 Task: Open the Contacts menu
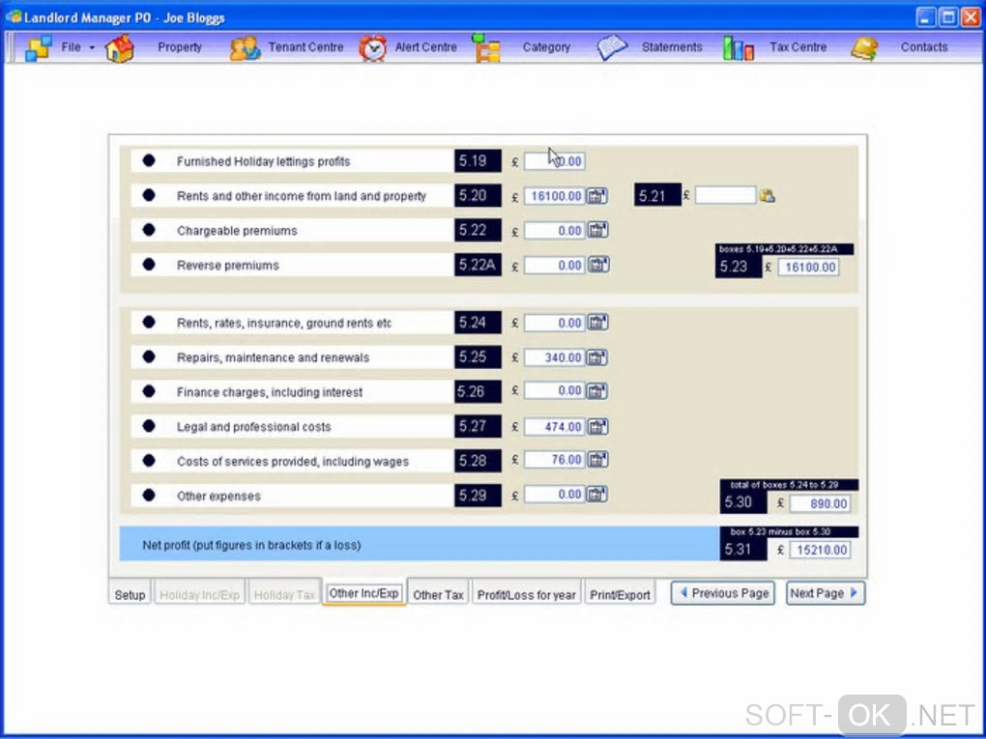coord(924,47)
